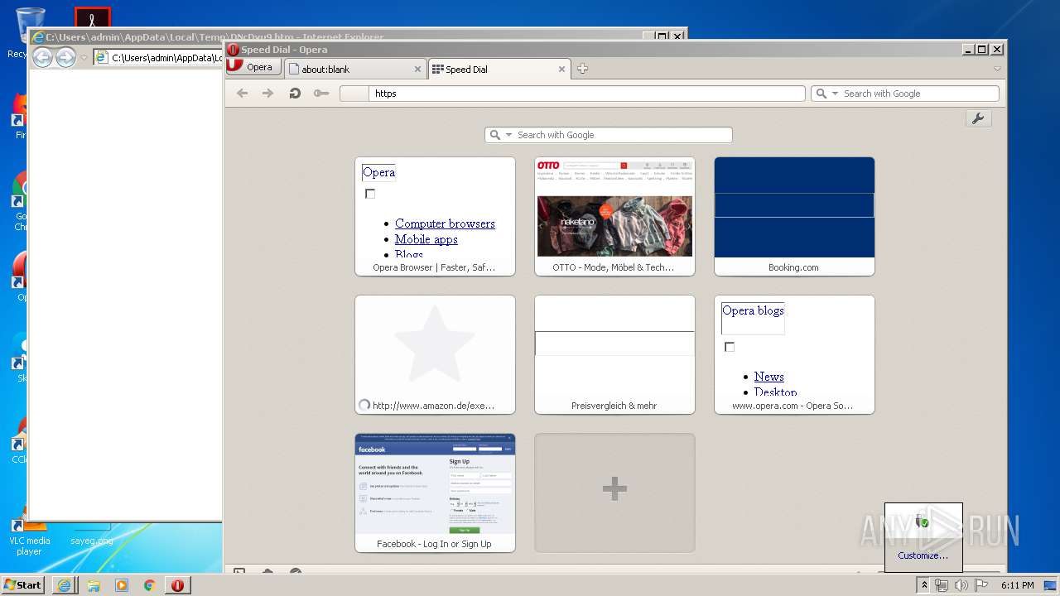Open closed tabs dropdown arrow in Opera
The width and height of the screenshot is (1060, 596).
click(x=997, y=69)
